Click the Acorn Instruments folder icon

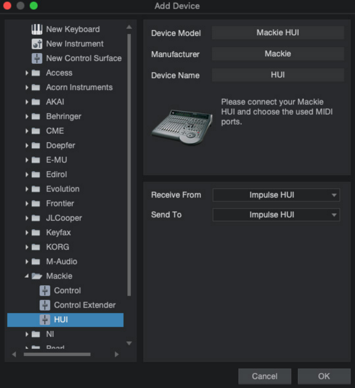(x=36, y=87)
